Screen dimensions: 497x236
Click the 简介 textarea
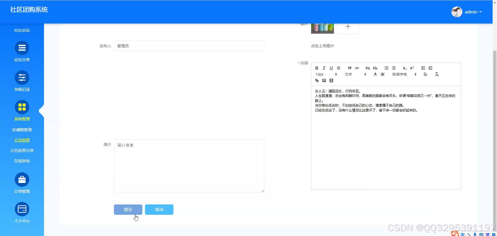[x=189, y=166]
